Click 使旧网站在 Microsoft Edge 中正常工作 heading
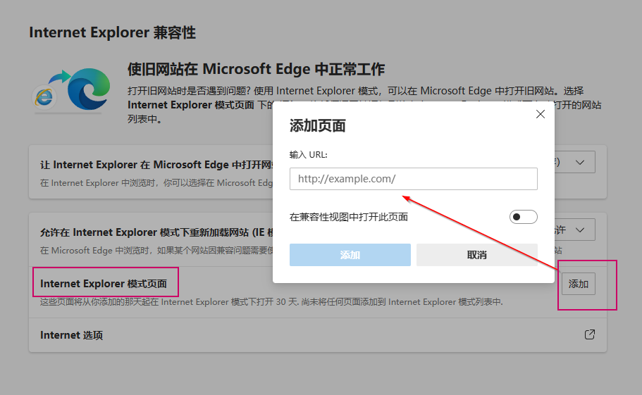The image size is (642, 395). tap(257, 69)
